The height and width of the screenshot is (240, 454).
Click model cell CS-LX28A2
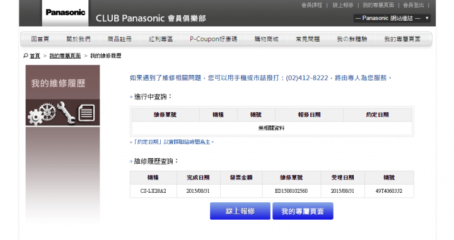coord(153,191)
